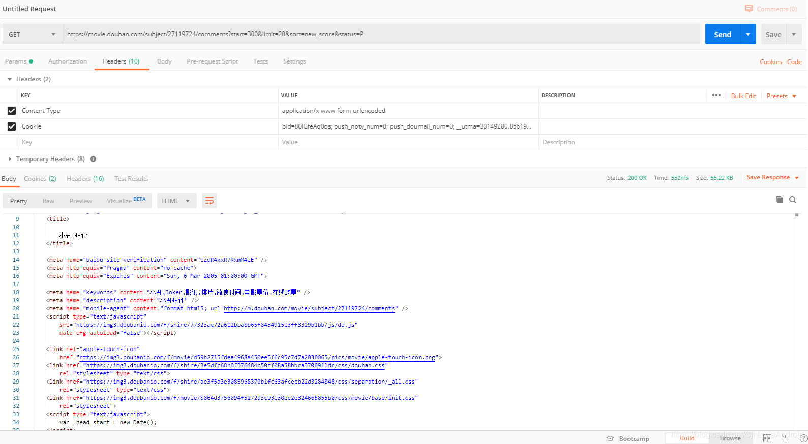This screenshot has width=808, height=444.
Task: Open the Save options dropdown arrow
Action: pyautogui.click(x=794, y=34)
